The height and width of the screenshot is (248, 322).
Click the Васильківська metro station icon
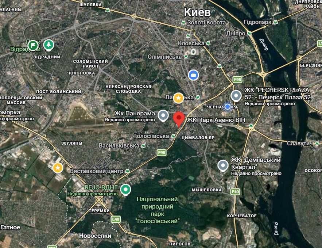point(143,146)
